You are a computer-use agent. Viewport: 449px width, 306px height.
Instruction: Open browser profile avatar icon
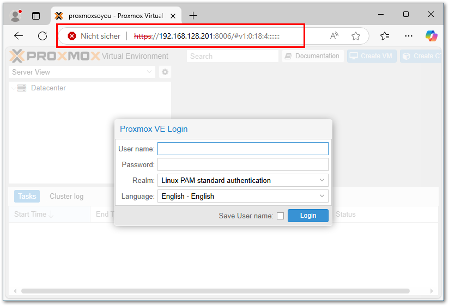(x=16, y=15)
